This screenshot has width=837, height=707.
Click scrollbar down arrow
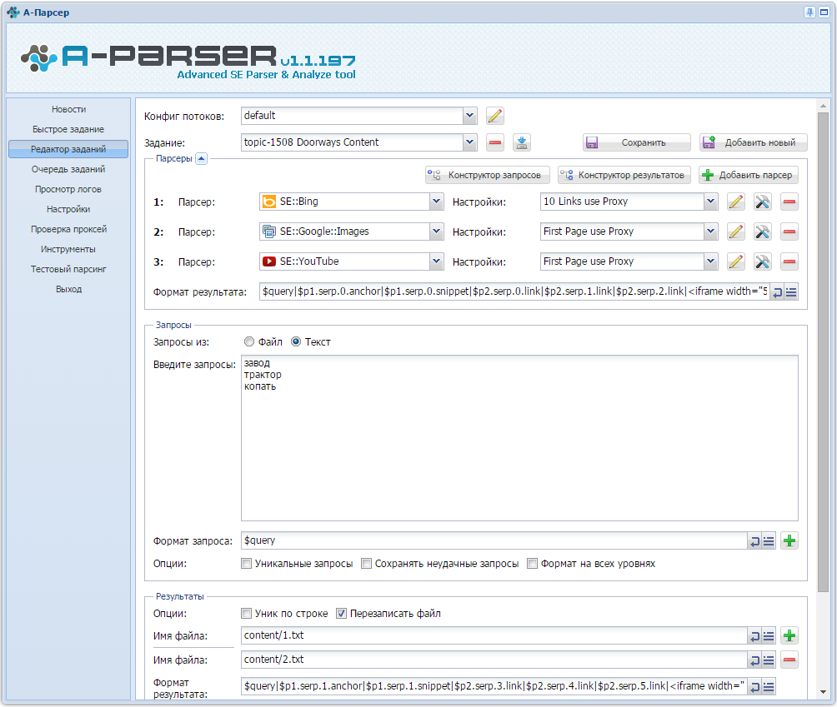coord(823,691)
